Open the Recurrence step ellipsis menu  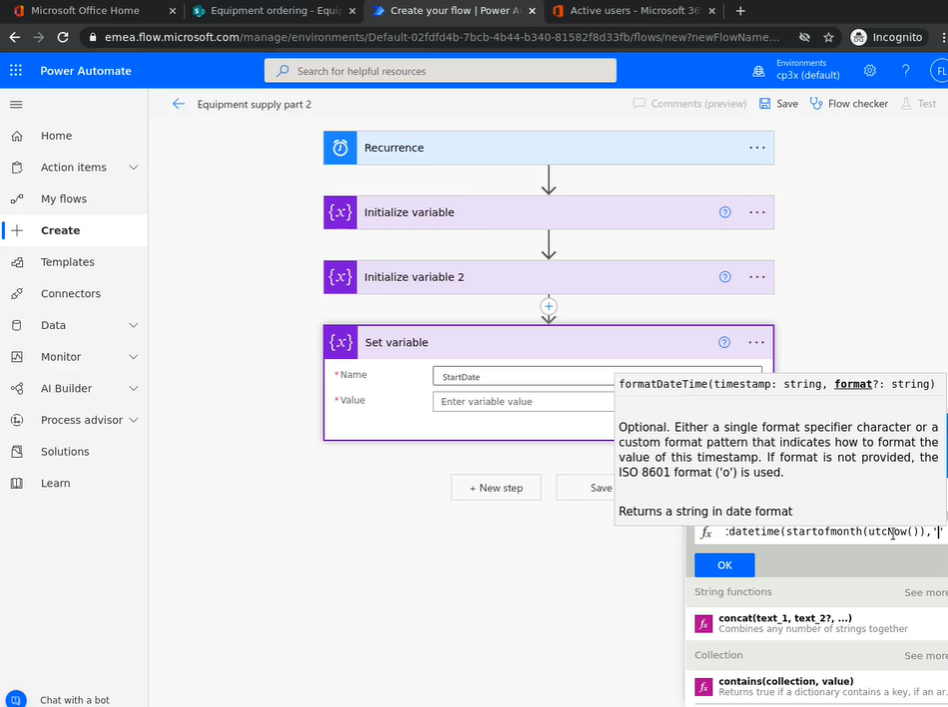pos(757,148)
